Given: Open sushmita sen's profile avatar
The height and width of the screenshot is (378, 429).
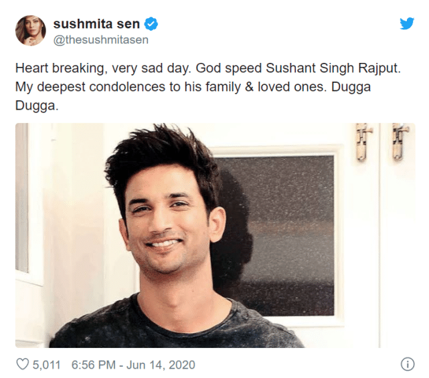Looking at the screenshot, I should [x=30, y=31].
